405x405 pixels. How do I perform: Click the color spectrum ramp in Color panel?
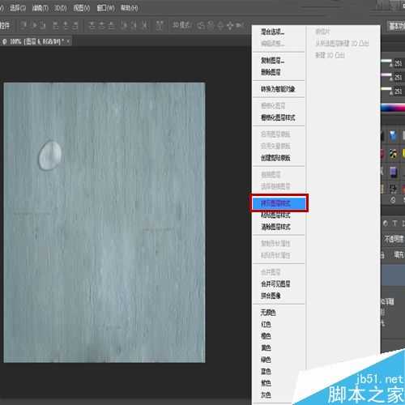click(393, 108)
